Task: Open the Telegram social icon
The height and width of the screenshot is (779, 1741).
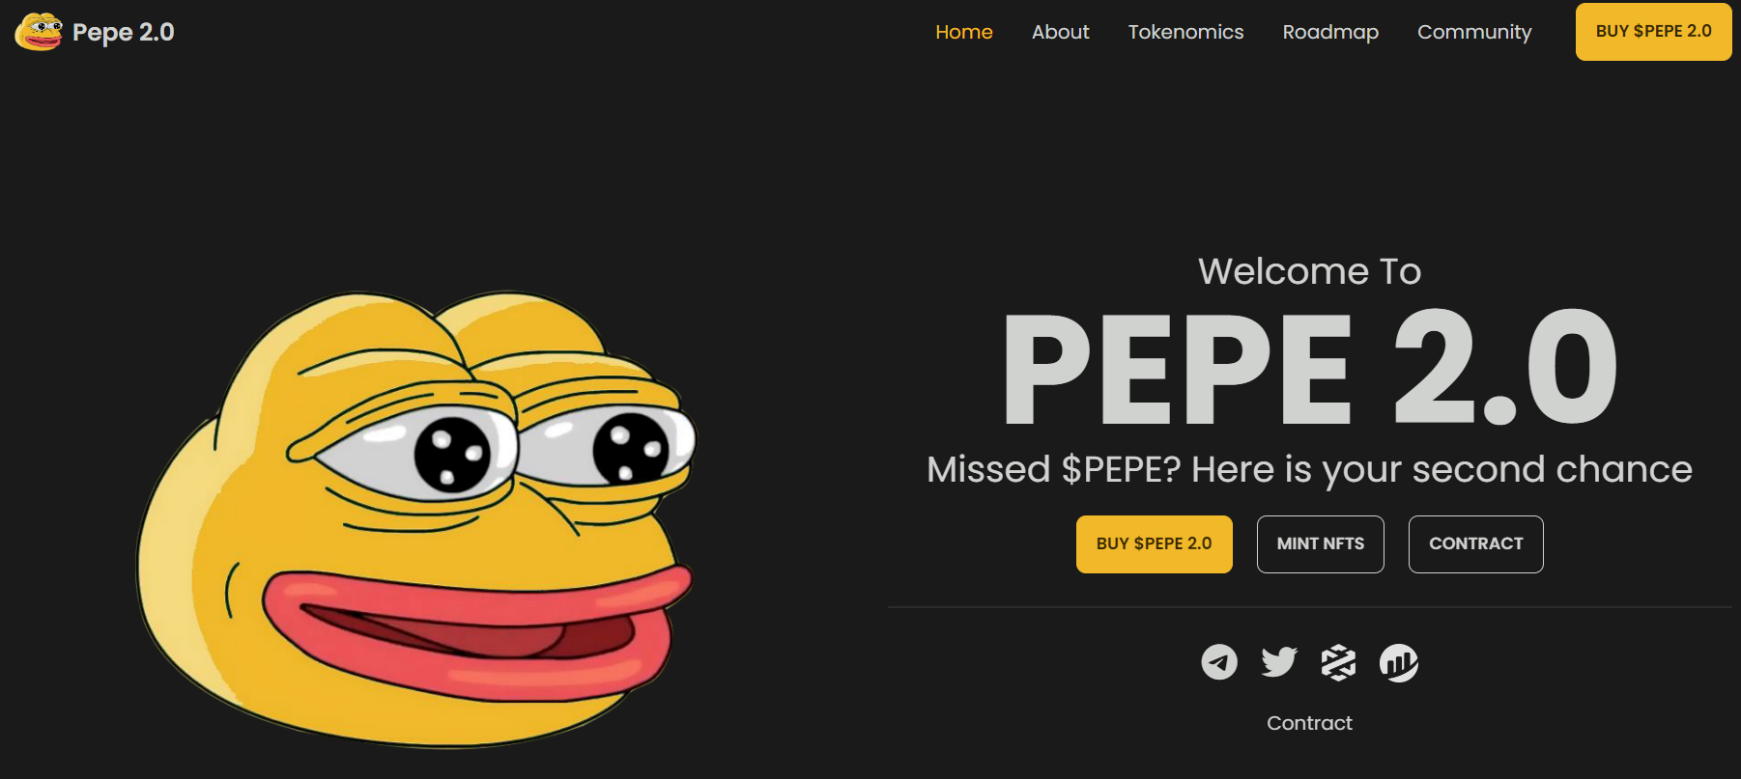Action: tap(1219, 662)
